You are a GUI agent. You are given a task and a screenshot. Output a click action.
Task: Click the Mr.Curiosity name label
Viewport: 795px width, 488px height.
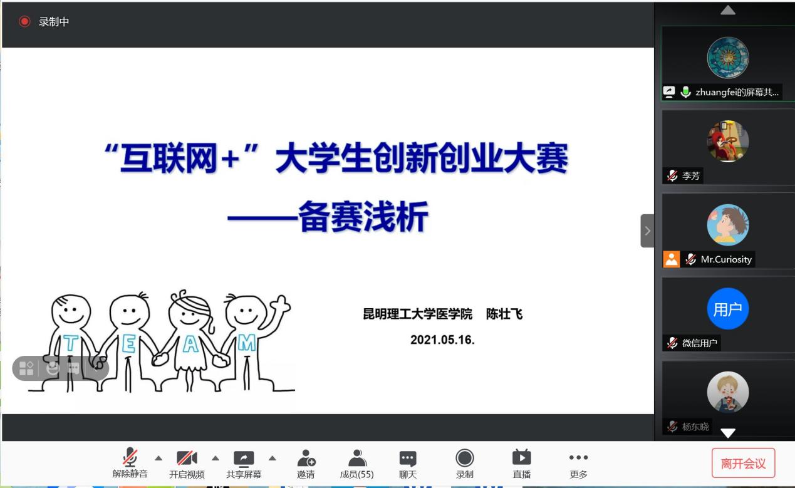click(726, 259)
